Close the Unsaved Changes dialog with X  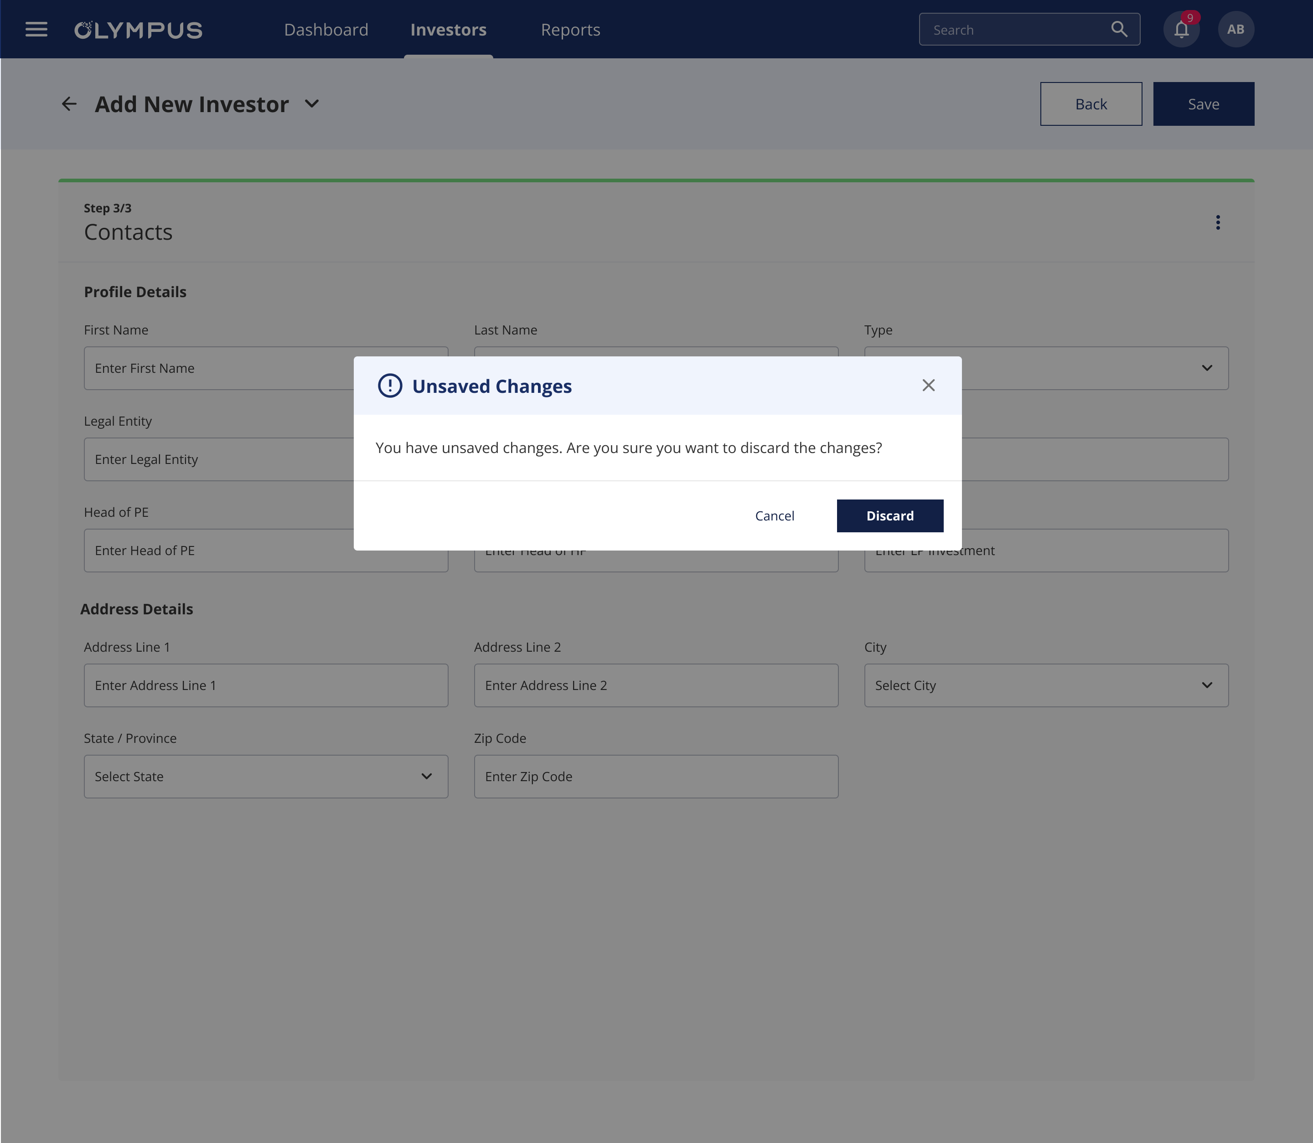coord(928,385)
